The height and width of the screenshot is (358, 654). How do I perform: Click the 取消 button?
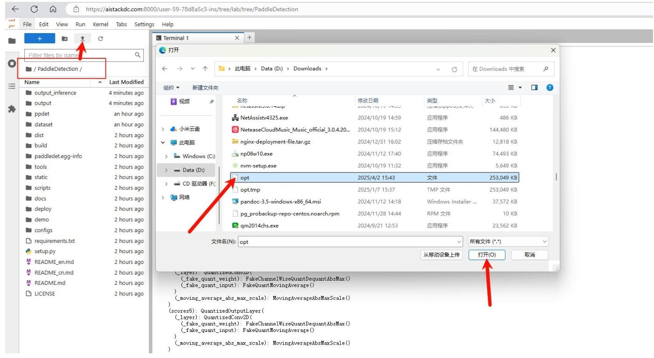pyautogui.click(x=529, y=255)
